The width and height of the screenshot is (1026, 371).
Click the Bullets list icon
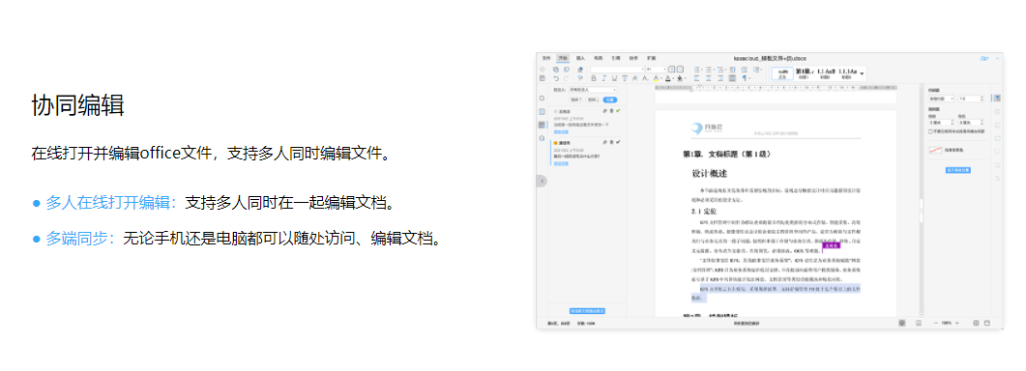point(697,70)
